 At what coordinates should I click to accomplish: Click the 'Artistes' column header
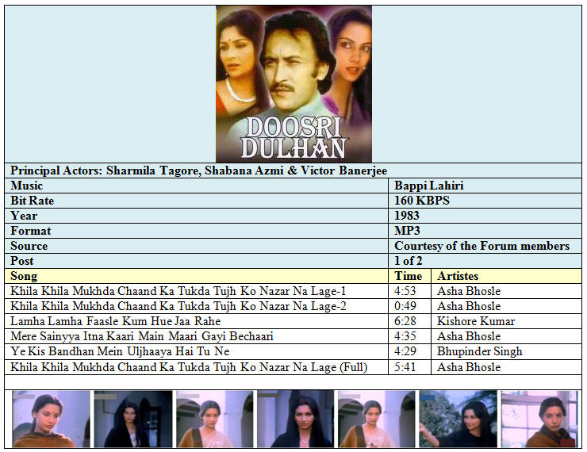507,276
